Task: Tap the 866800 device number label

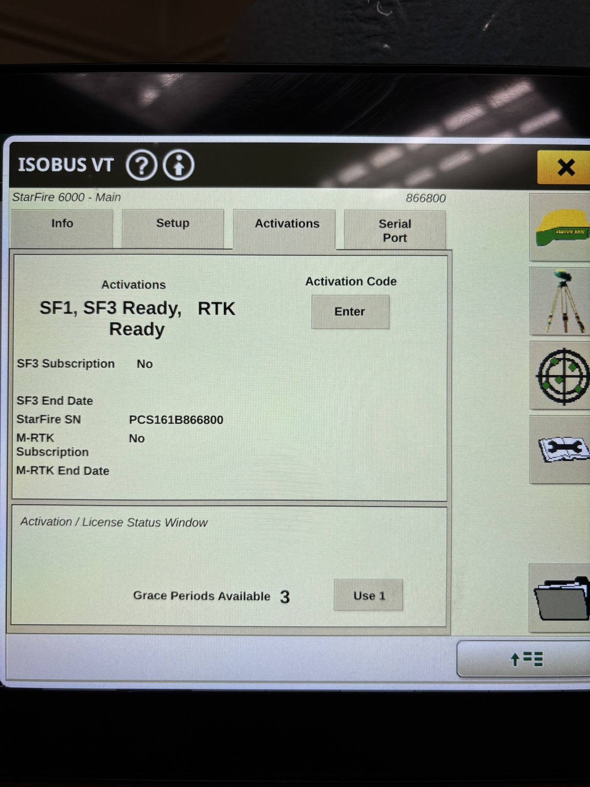Action: (x=427, y=198)
